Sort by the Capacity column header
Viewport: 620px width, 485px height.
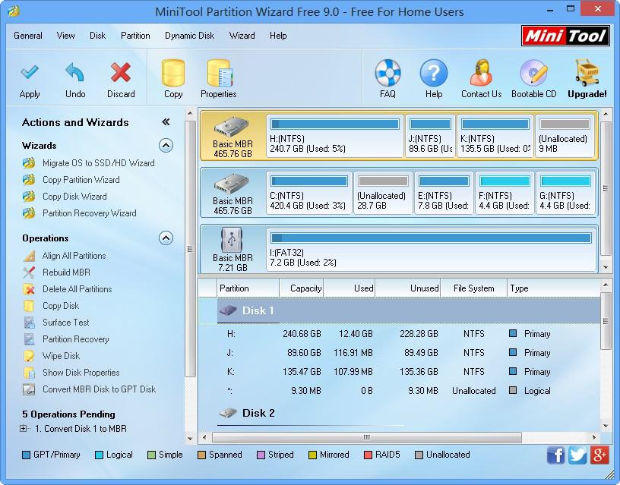302,288
